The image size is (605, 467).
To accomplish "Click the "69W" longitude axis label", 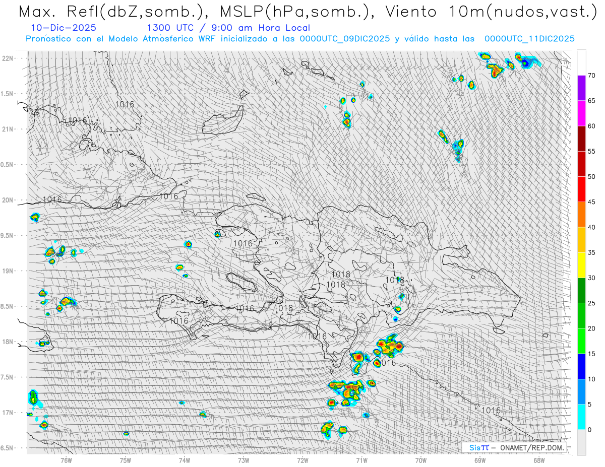I will (x=480, y=459).
